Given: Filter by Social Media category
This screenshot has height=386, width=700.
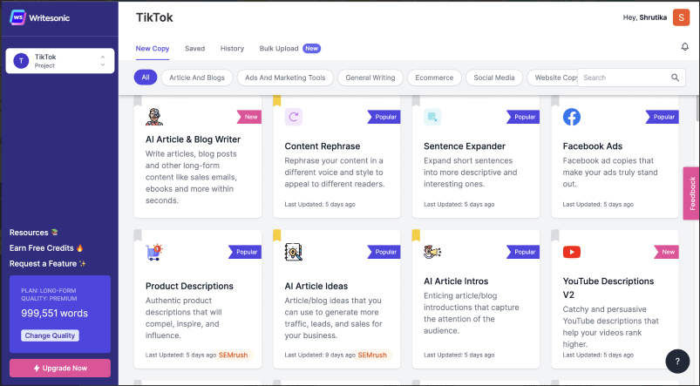Looking at the screenshot, I should click(494, 78).
